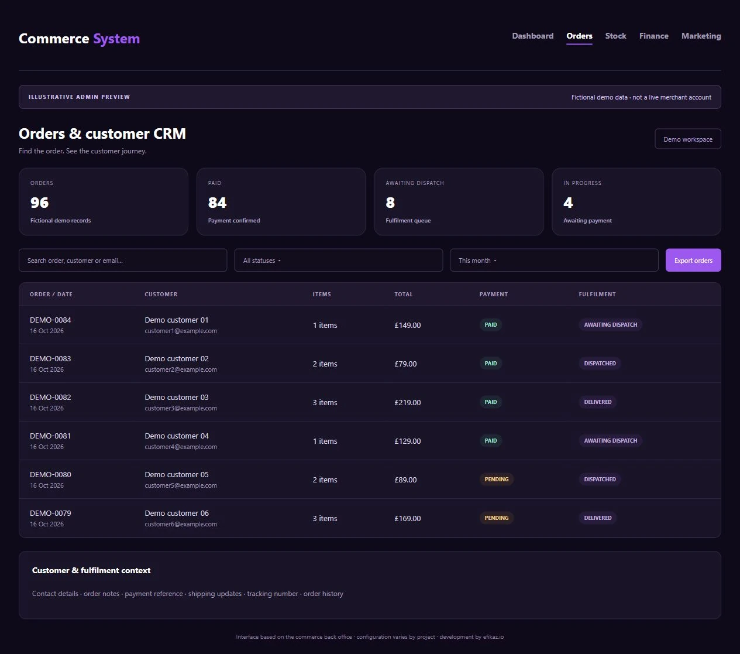Click the £169.00 total
Viewport: 740px width, 654px height.
[408, 519]
